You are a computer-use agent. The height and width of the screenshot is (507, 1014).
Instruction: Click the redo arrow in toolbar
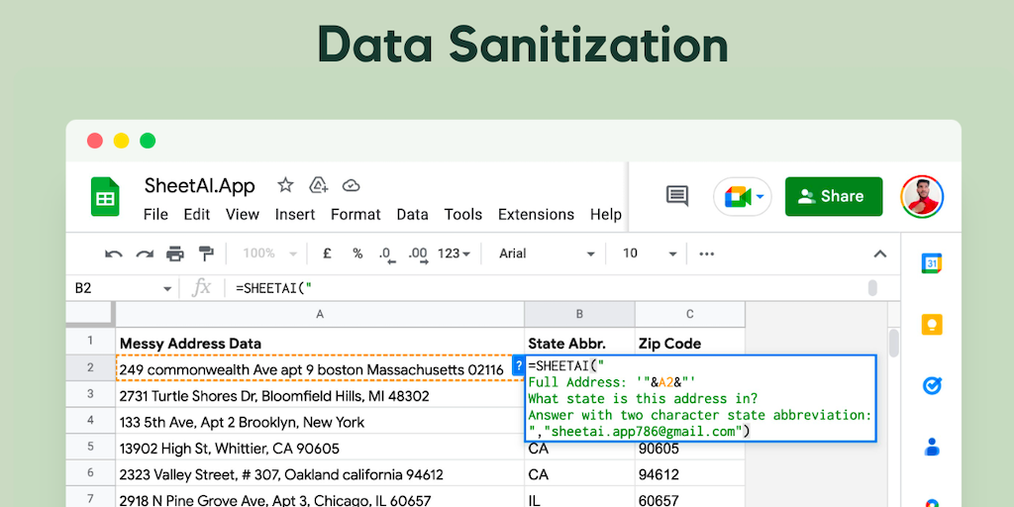(x=145, y=253)
